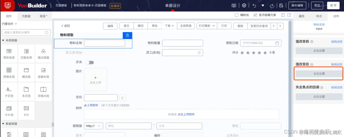Image resolution: width=344 pixels, height=137 pixels.
Task: Add the 网格布局 component
Action: [9, 73]
